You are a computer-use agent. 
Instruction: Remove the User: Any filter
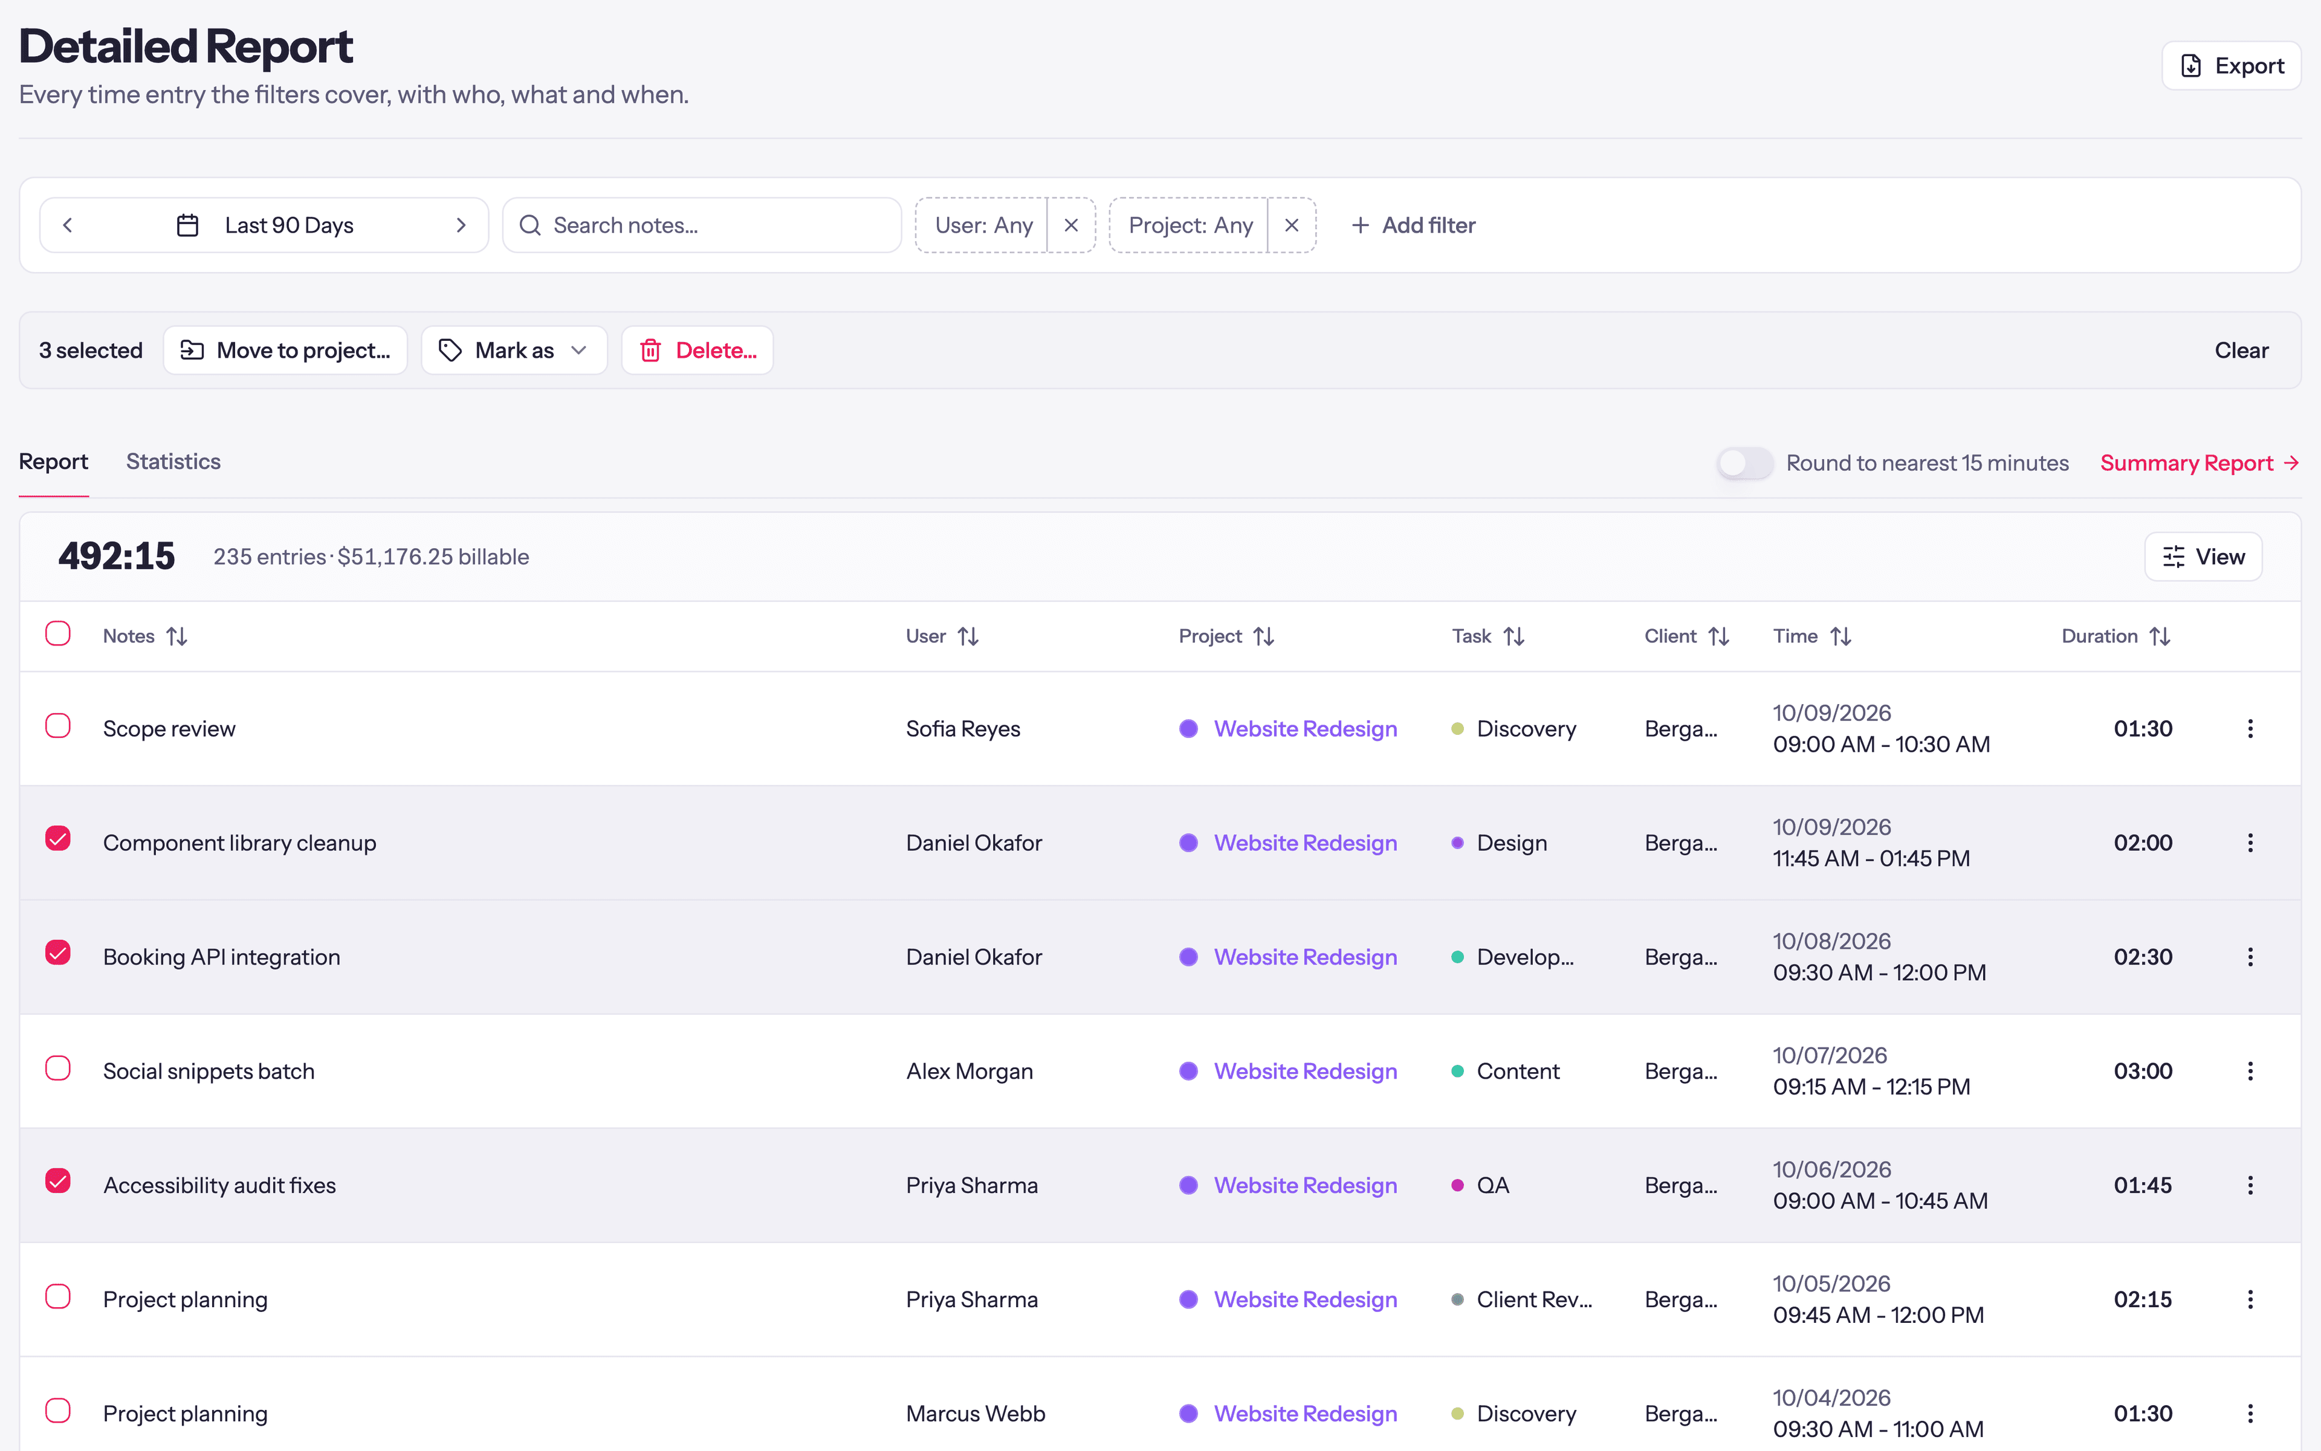[1071, 225]
